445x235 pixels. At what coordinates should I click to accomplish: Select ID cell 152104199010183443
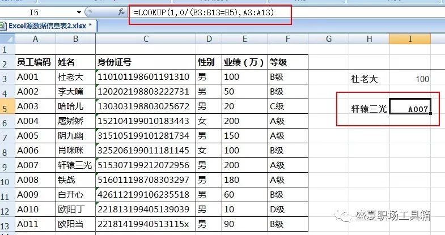(146, 121)
